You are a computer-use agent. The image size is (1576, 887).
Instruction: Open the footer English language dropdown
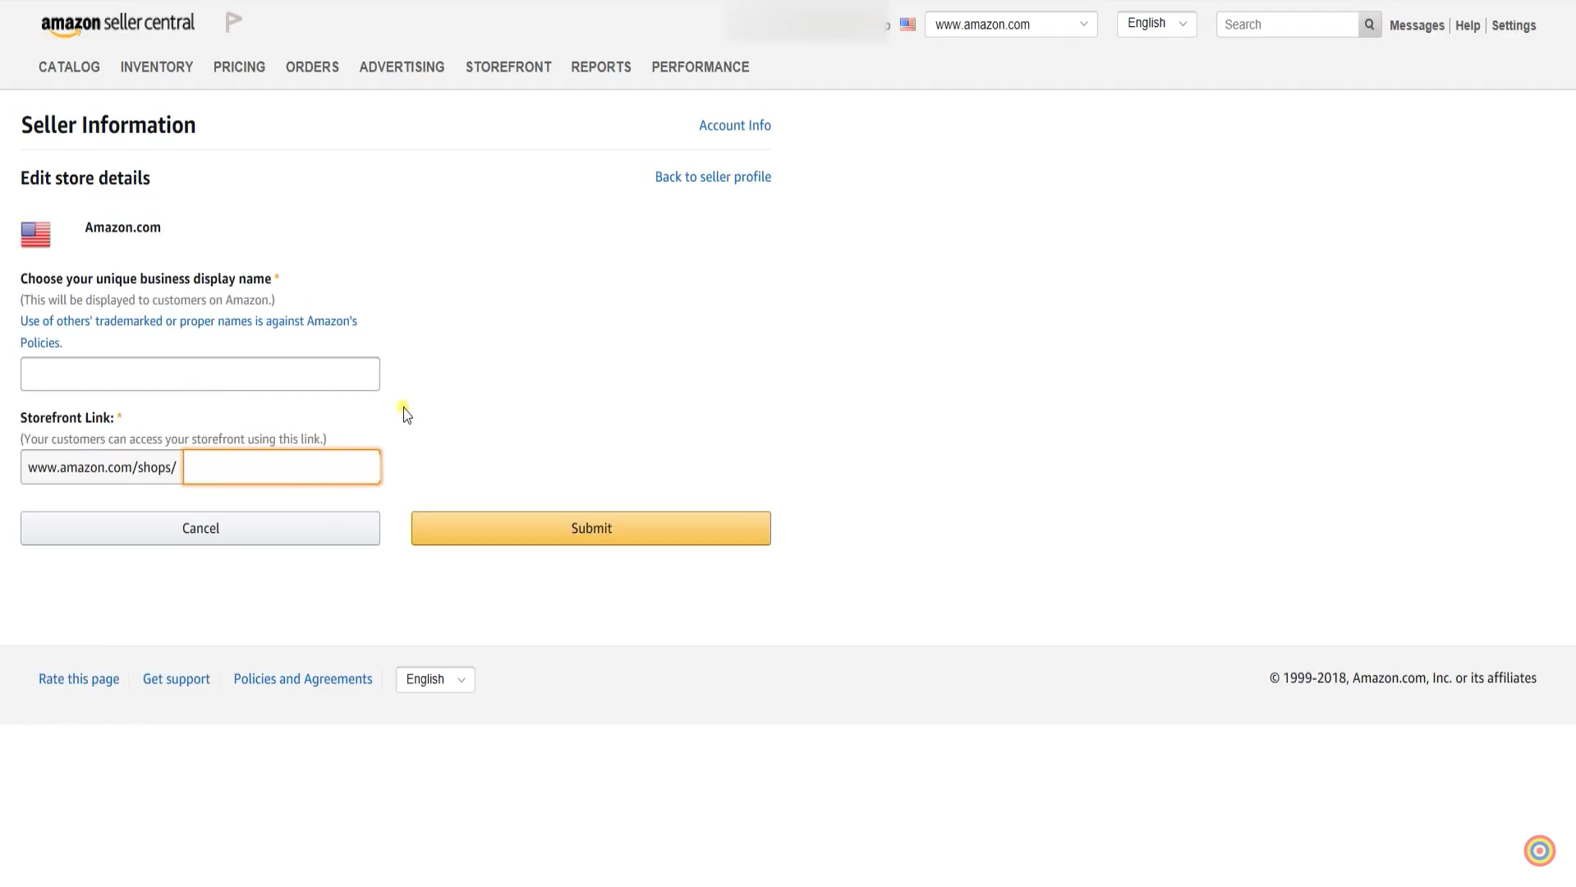435,679
